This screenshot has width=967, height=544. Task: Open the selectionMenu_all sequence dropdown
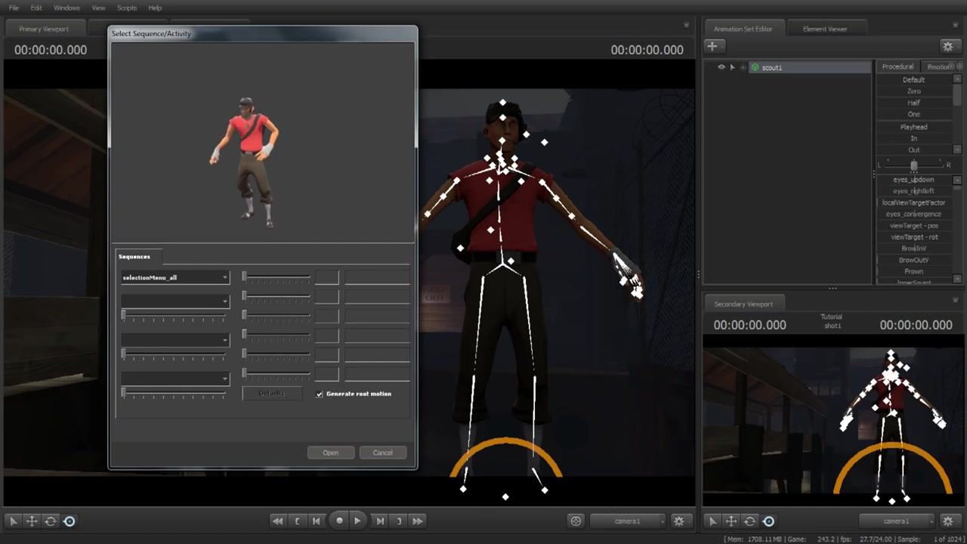175,277
